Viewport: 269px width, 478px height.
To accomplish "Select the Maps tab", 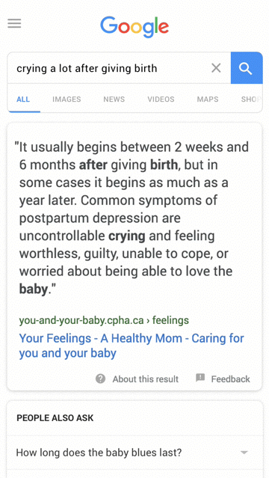I will pos(208,99).
